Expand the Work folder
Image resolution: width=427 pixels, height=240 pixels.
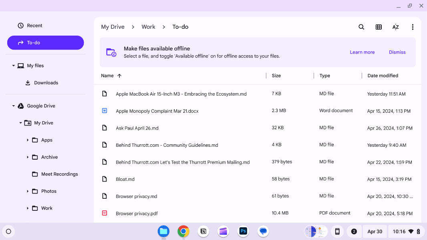(x=27, y=208)
